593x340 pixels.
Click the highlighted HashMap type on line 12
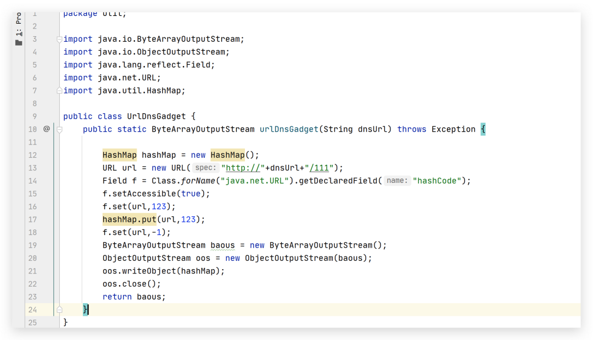(120, 155)
